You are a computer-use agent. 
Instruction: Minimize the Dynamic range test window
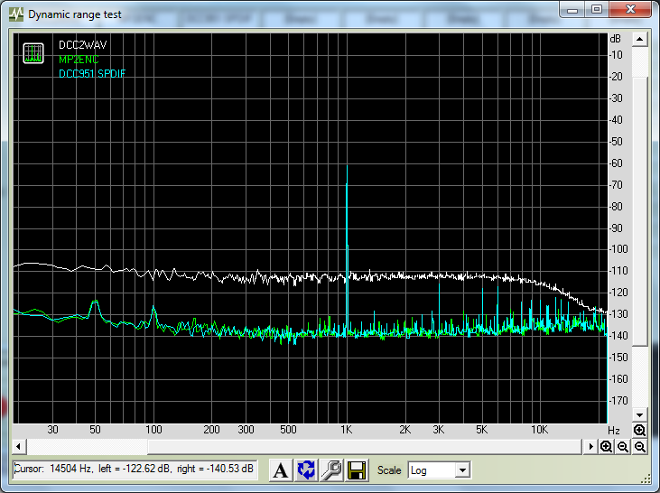(x=572, y=10)
